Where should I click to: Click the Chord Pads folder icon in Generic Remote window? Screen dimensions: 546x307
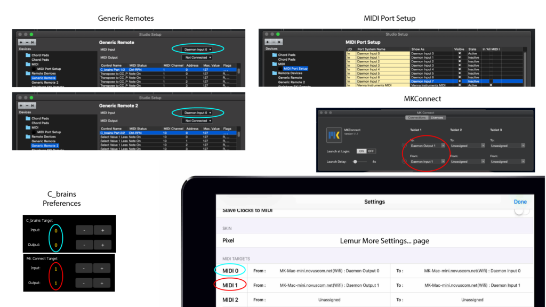28,55
